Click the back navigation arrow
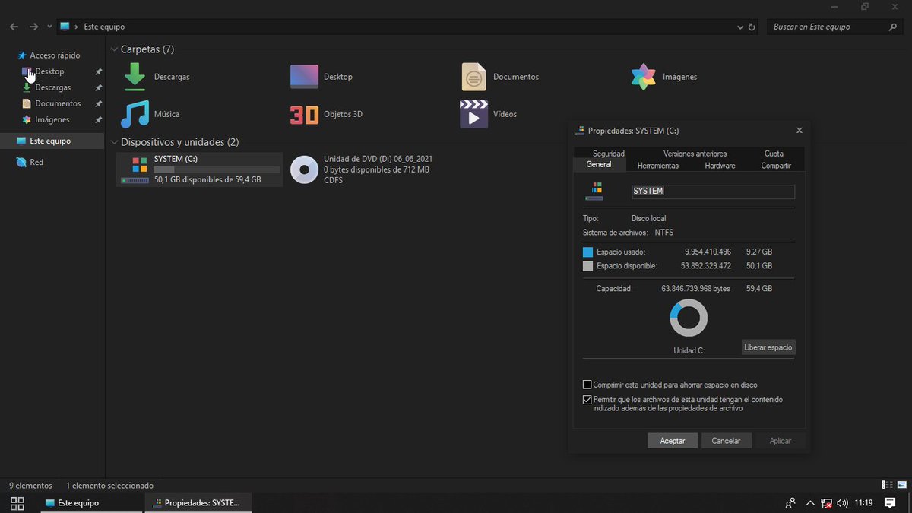 pyautogui.click(x=14, y=27)
